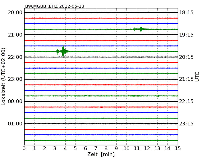Pick the x-axis tick label 14
Screen dimensions: 202x161
click(167, 148)
